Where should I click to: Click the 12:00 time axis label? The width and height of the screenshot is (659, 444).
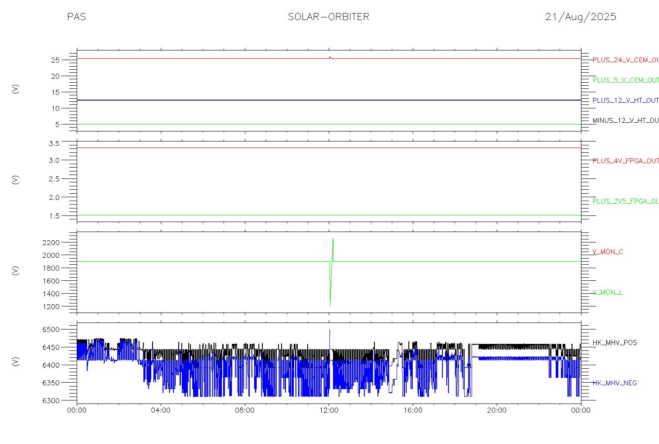click(329, 410)
